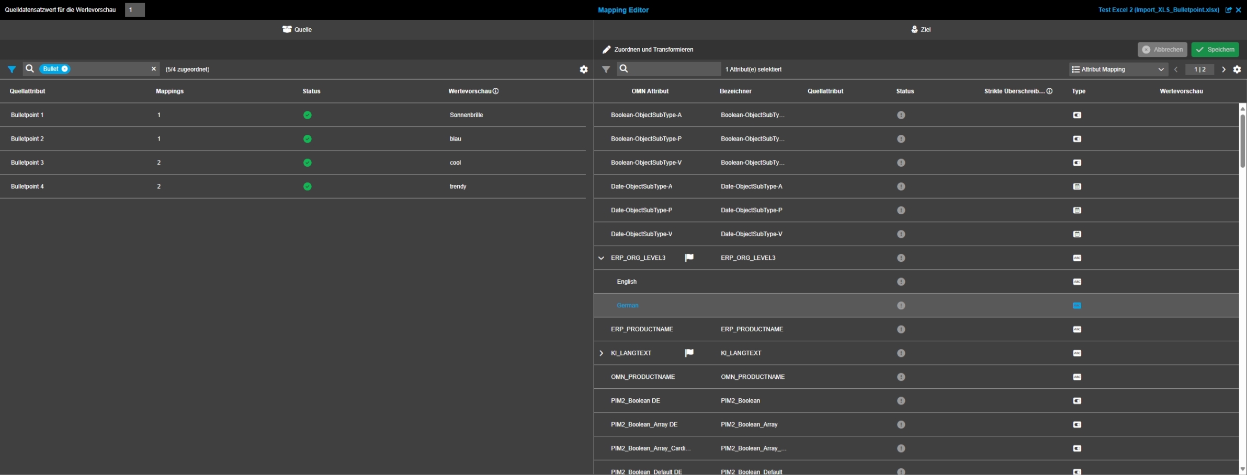Go to next page of attributes
The height and width of the screenshot is (475, 1247).
1223,69
